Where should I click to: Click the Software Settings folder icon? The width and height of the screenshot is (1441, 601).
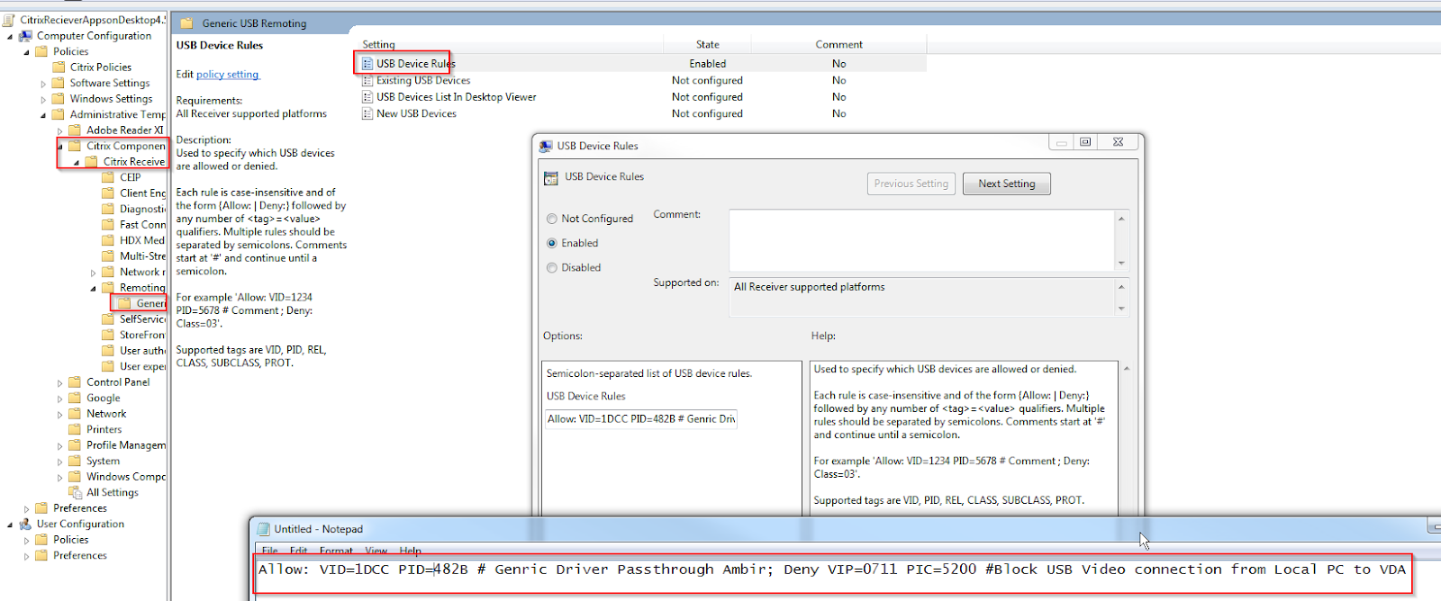tap(59, 83)
